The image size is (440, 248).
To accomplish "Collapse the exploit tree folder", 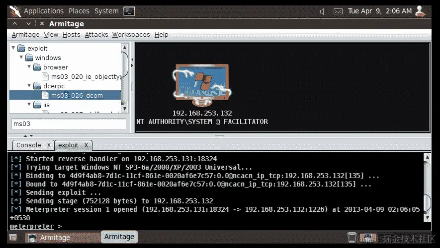I will pyautogui.click(x=13, y=48).
